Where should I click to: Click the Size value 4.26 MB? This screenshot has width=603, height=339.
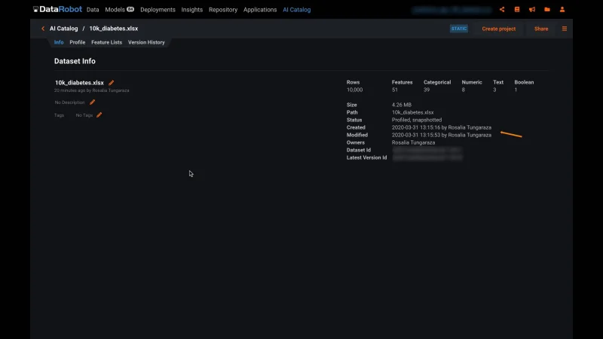pos(402,105)
